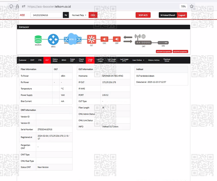217x181 pixels.
Task: Click the 'Detected at' timestamp text
Action: [x=151, y=82]
